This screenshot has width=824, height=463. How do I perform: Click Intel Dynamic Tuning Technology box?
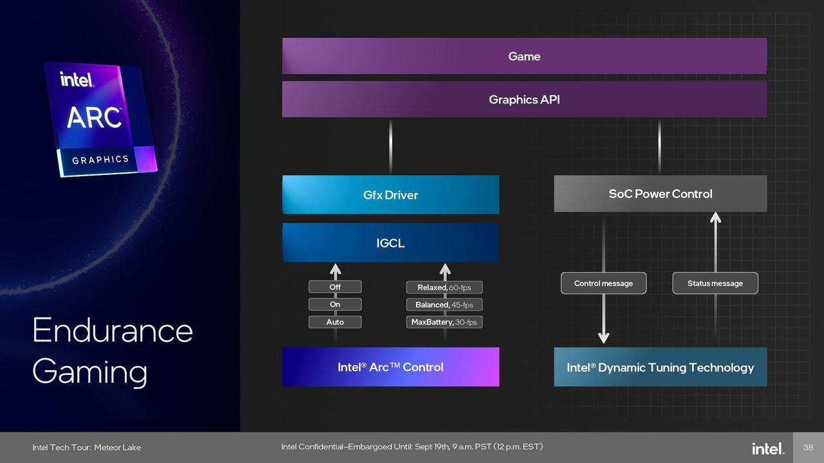(x=660, y=367)
